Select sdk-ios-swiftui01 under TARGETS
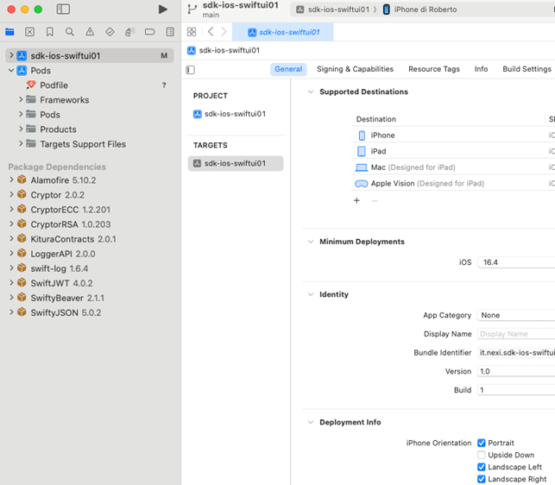 coord(236,163)
